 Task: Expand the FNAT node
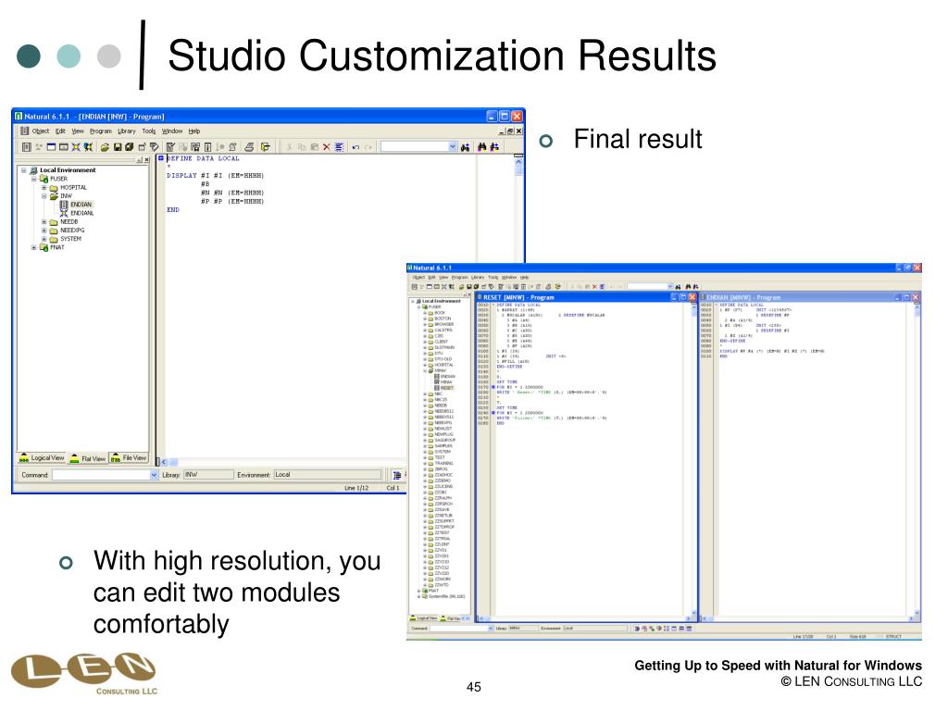[34, 247]
